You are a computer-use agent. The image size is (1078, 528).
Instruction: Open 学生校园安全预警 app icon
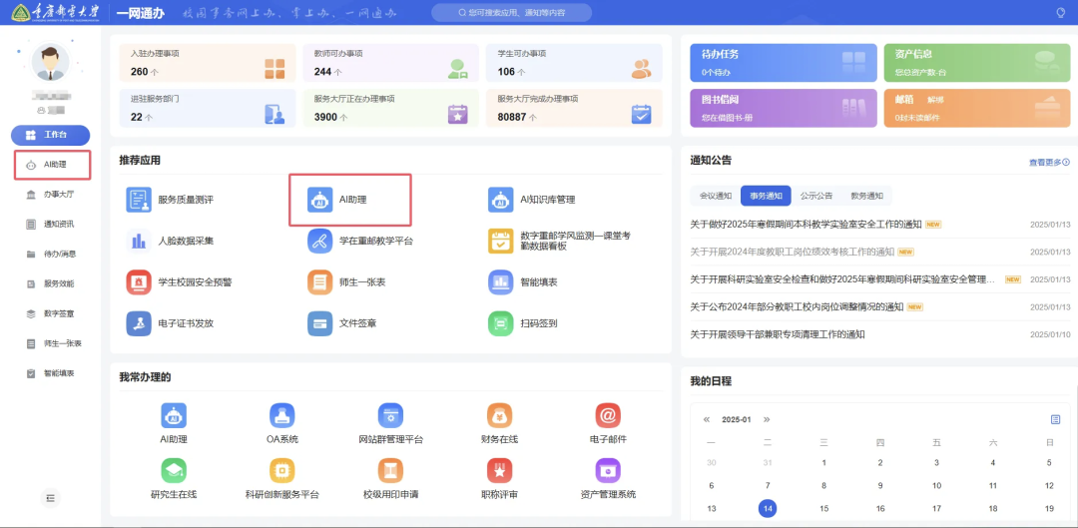coord(138,281)
